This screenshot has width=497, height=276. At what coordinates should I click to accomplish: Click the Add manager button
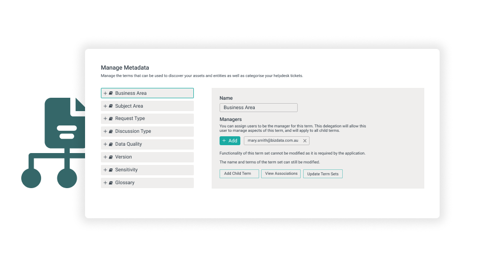tap(230, 141)
